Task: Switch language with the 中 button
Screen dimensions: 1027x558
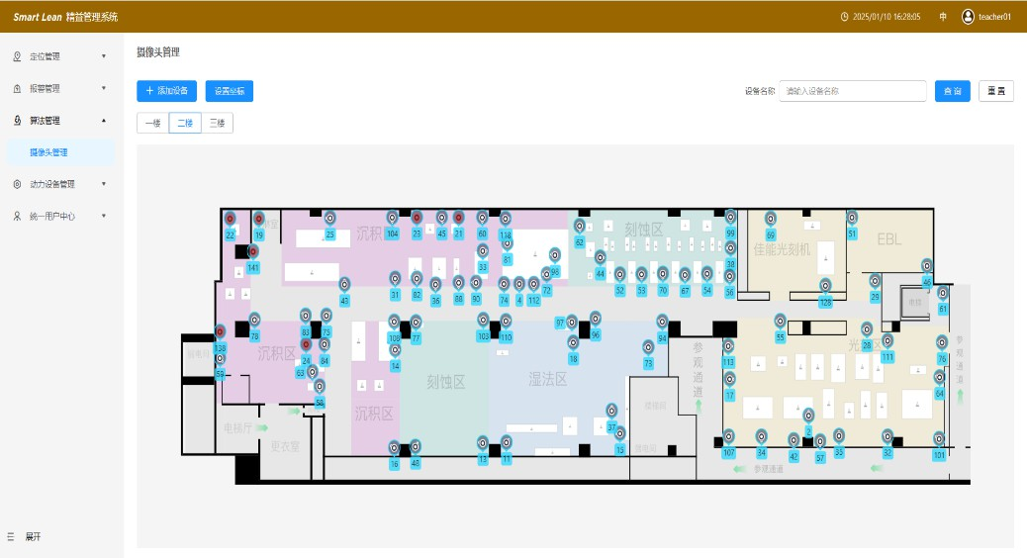Action: [943, 17]
